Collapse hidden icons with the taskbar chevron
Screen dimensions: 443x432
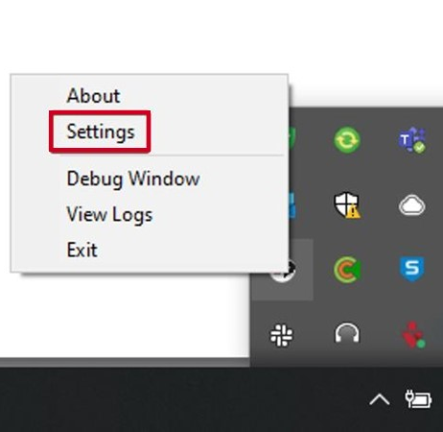coord(380,400)
